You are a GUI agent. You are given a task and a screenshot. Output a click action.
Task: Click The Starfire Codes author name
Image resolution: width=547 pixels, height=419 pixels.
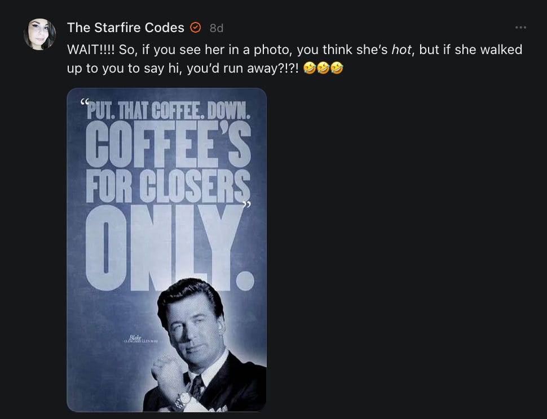tap(126, 28)
